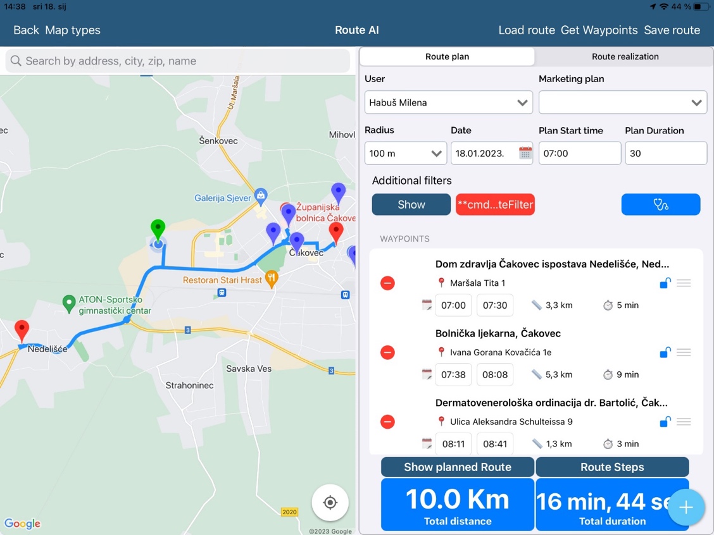Switch to the Route realization tab
714x535 pixels.
click(625, 56)
